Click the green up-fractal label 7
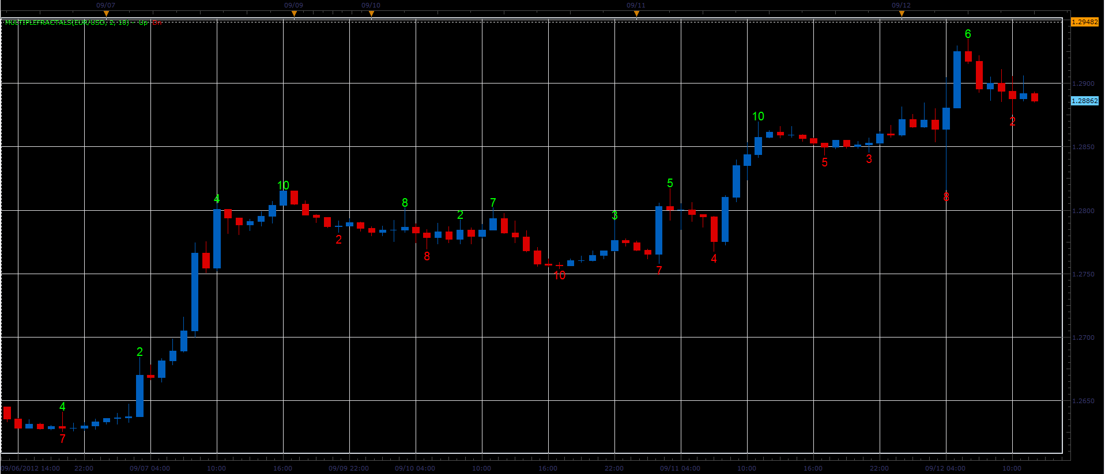 (x=493, y=203)
